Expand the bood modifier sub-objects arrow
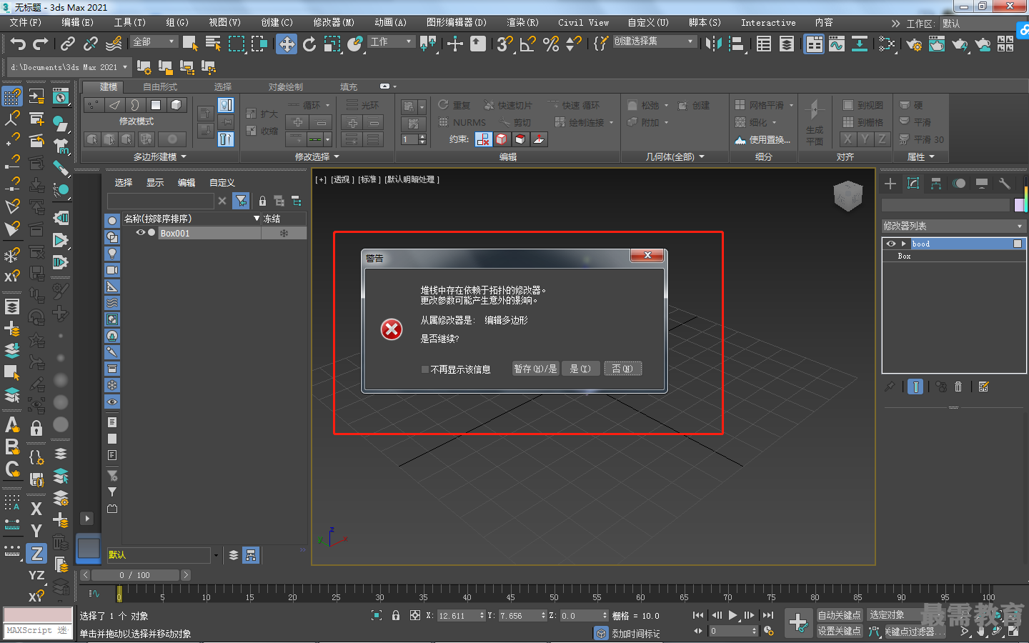 click(903, 244)
